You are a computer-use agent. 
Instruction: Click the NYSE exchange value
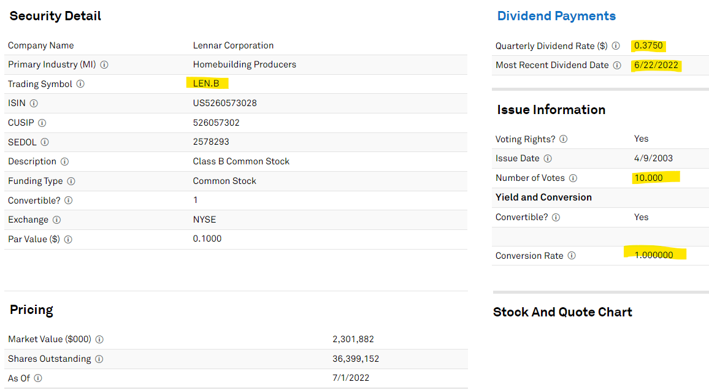204,219
